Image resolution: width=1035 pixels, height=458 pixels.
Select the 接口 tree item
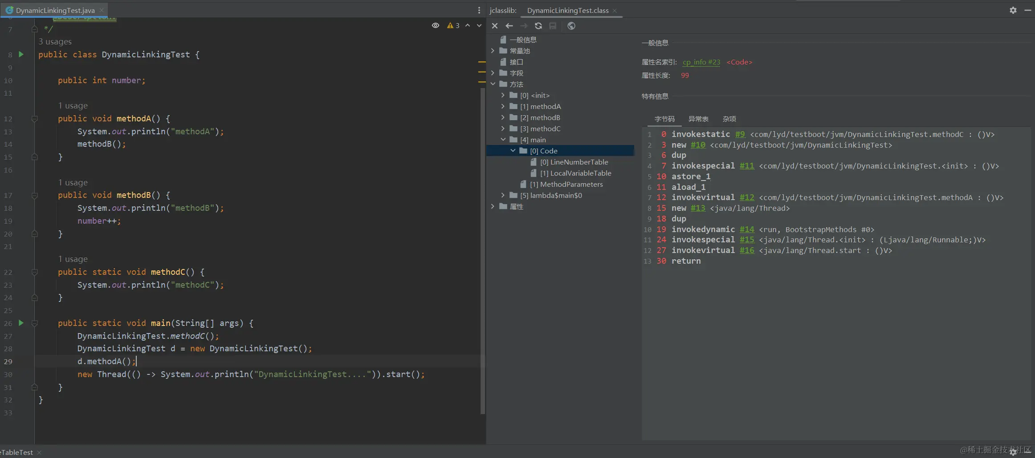516,62
